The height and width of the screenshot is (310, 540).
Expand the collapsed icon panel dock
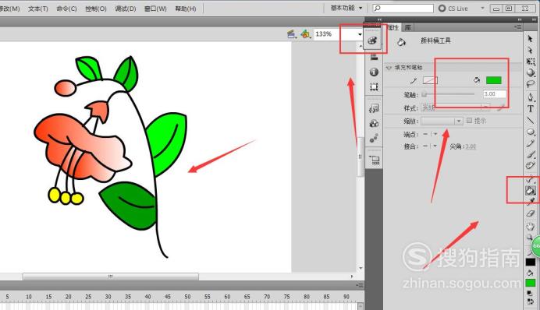(x=379, y=19)
